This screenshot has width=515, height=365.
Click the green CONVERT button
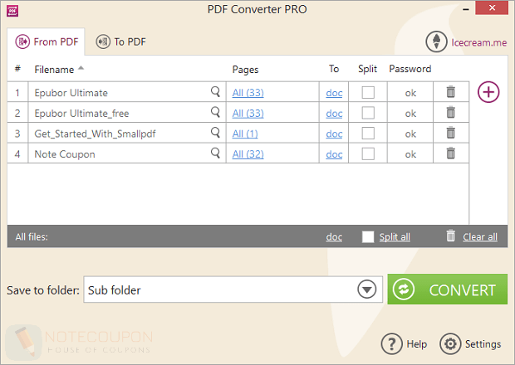click(x=448, y=290)
